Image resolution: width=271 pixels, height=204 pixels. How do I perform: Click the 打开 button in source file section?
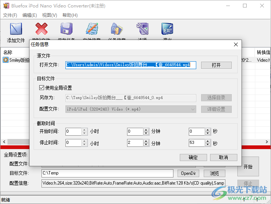[216, 65]
